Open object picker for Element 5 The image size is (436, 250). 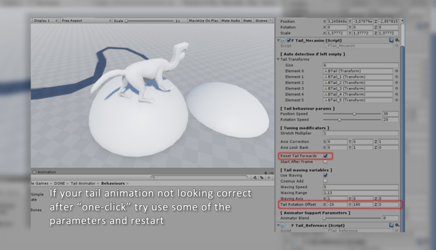click(x=397, y=100)
